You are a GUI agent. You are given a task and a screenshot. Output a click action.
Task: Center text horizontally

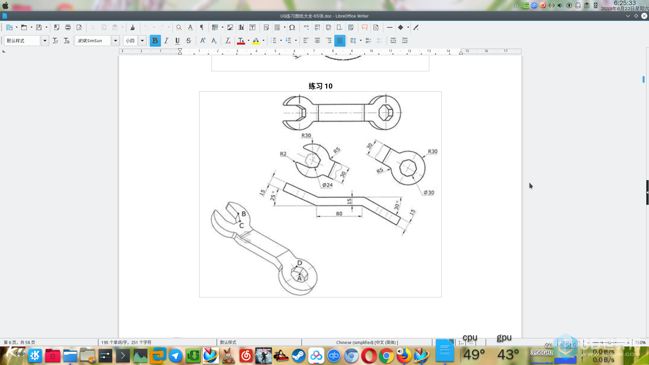(317, 41)
